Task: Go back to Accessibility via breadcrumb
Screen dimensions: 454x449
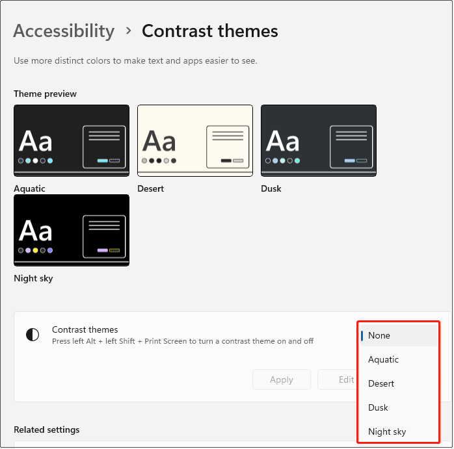Action: [x=64, y=31]
